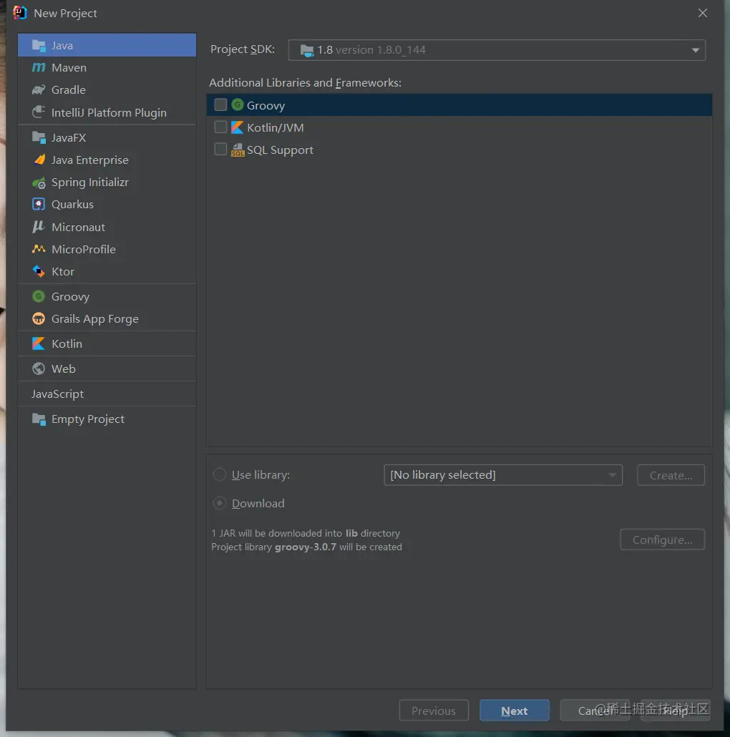
Task: Click the IntelliJ Platform Plugin icon
Action: pyautogui.click(x=39, y=112)
